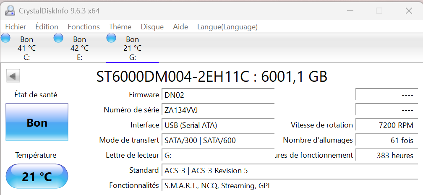Open the Disque menu
The width and height of the screenshot is (423, 195).
click(152, 27)
